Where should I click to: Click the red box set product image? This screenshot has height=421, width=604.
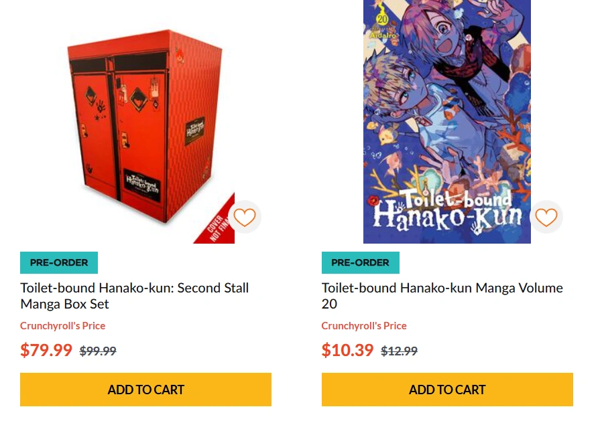click(145, 129)
